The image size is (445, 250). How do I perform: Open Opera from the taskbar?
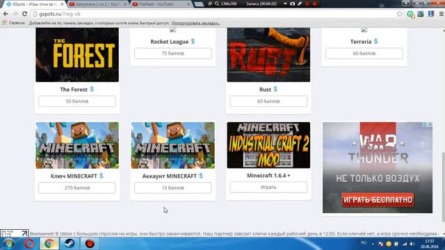tap(29, 244)
